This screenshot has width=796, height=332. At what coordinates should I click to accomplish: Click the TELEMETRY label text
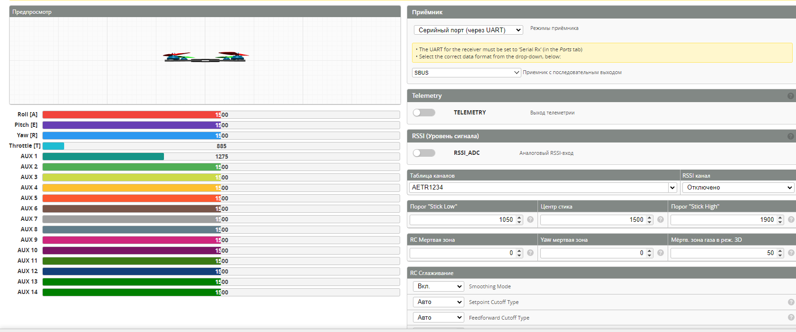470,113
